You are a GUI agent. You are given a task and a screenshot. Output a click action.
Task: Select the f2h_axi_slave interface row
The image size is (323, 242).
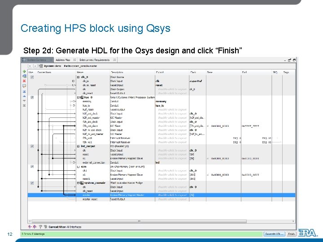tap(161, 126)
